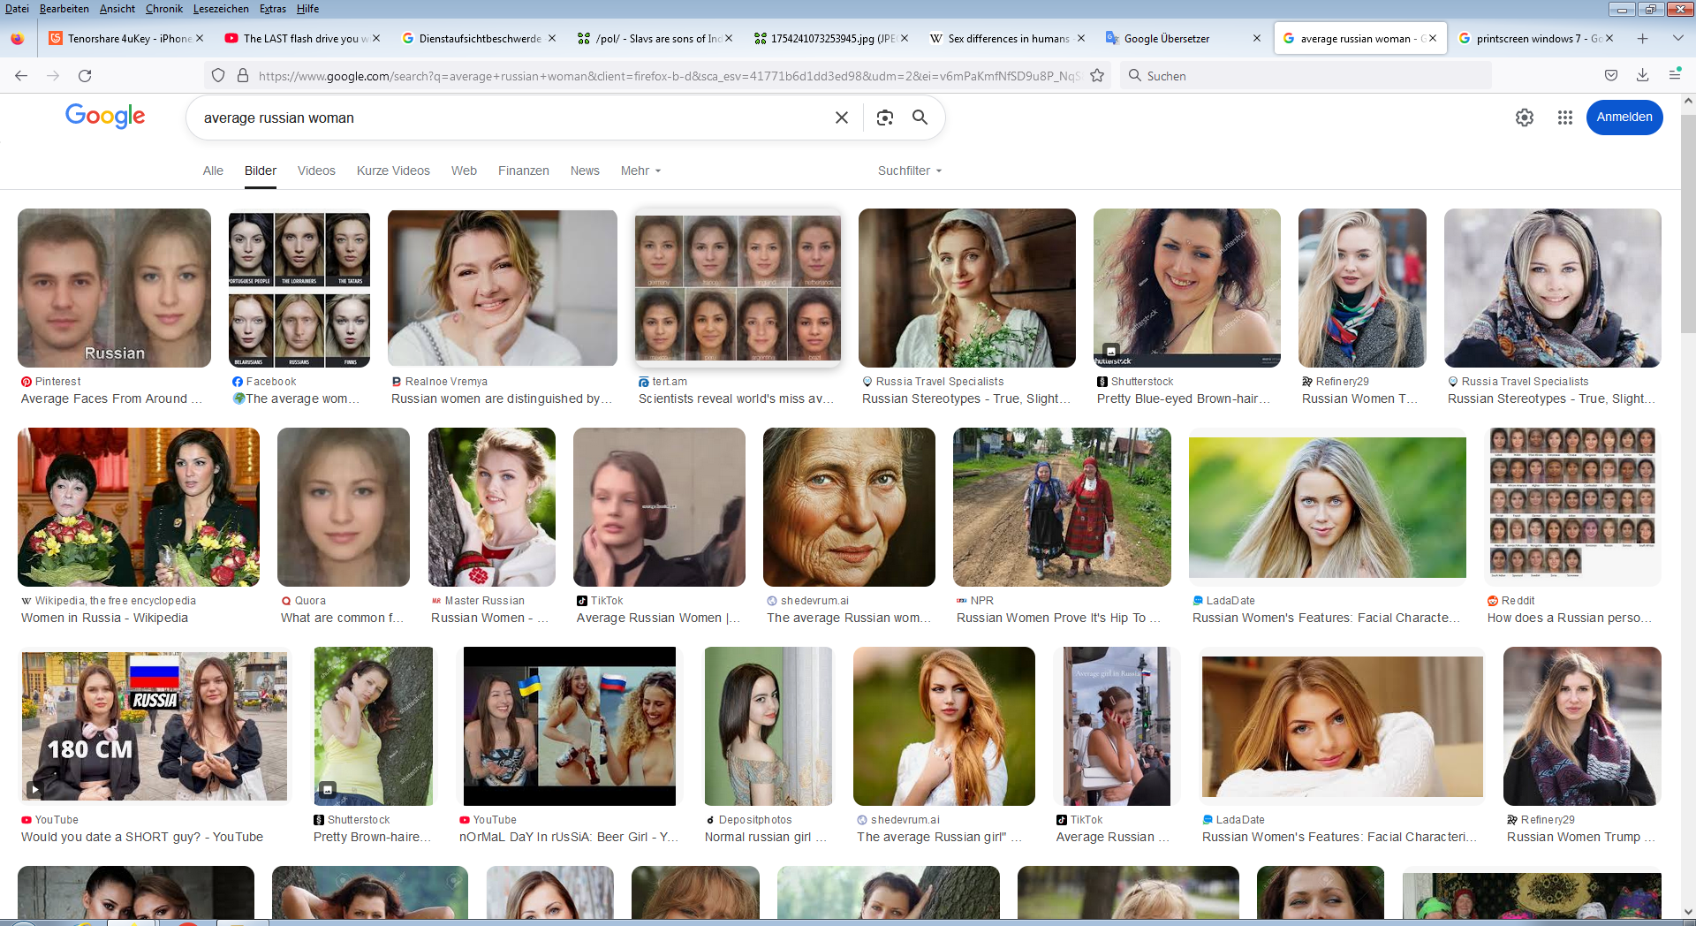Open the Ansicht menu

click(117, 9)
